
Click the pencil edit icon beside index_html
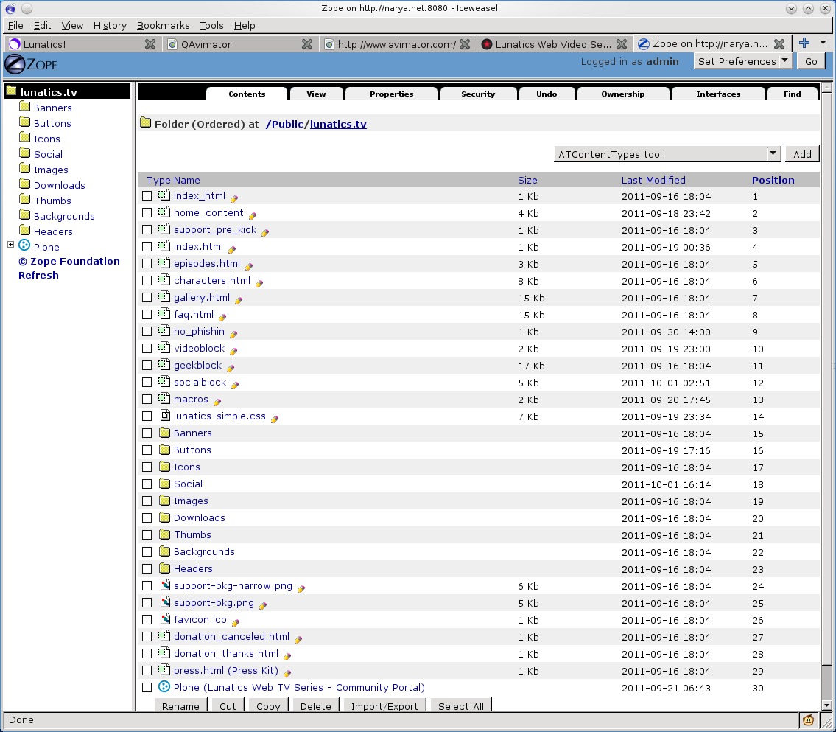click(x=234, y=198)
